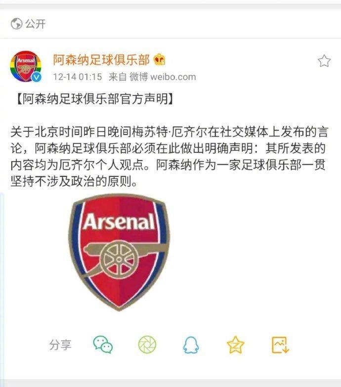Tap the 分享 share label
The width and height of the screenshot is (341, 387).
click(x=60, y=345)
